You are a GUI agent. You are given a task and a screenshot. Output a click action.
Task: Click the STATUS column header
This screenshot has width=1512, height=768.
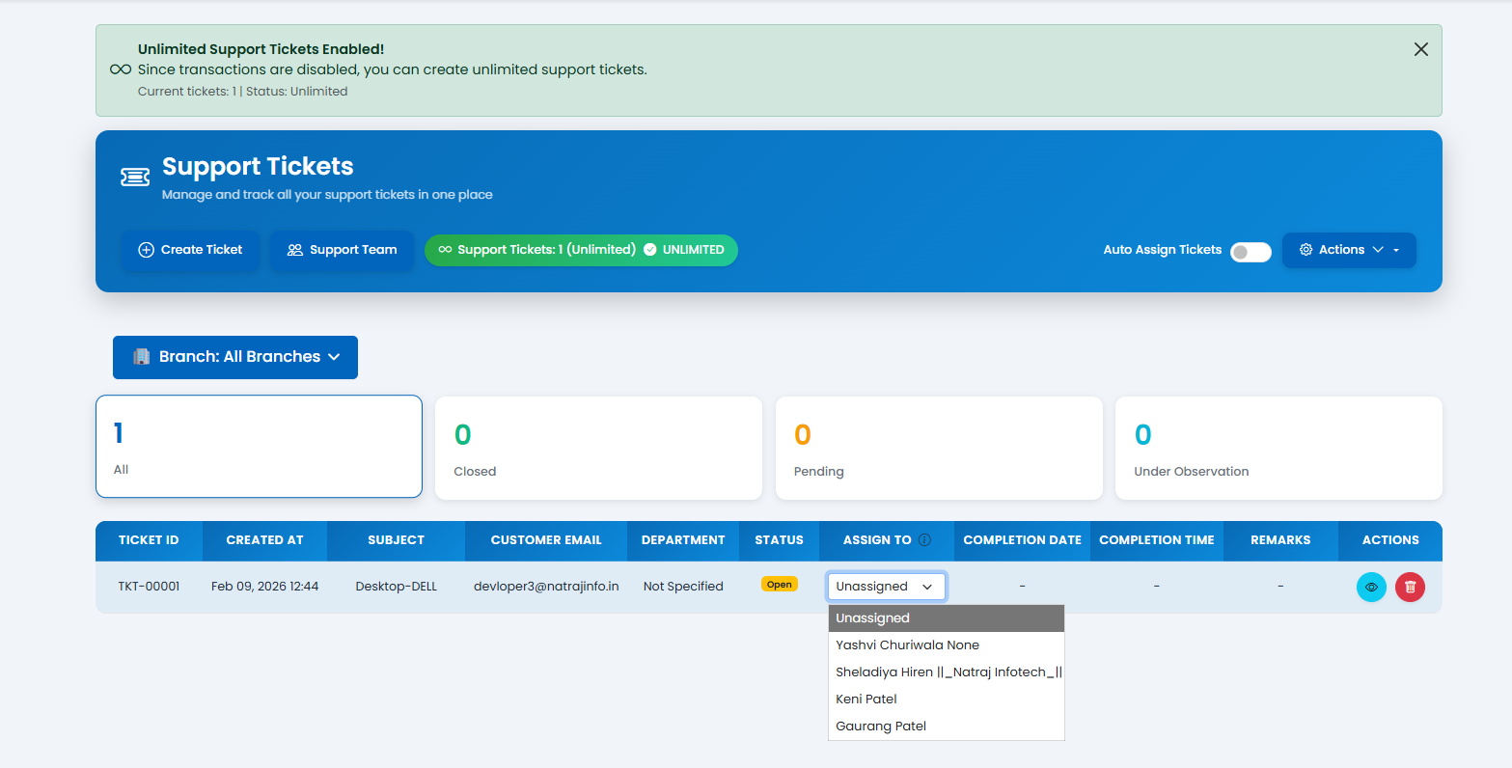(x=779, y=540)
